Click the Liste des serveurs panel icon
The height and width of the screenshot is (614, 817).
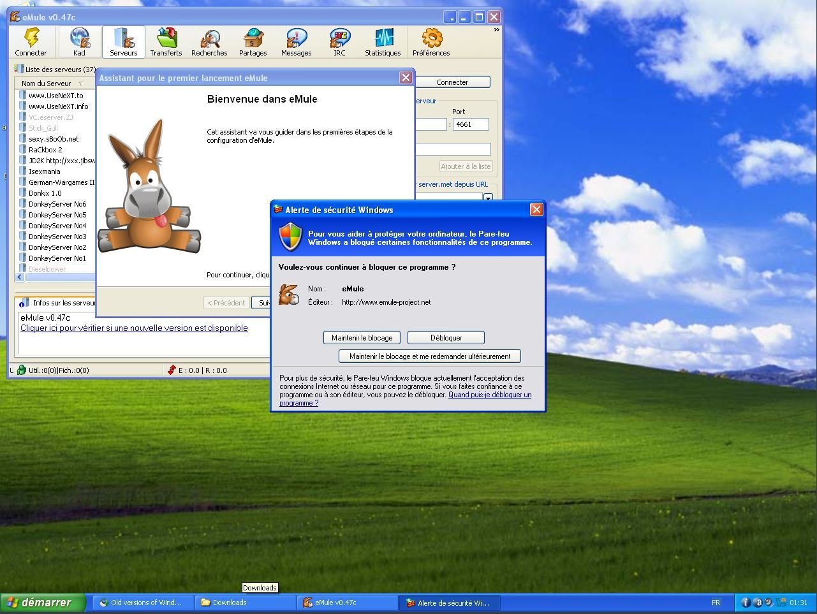point(19,69)
